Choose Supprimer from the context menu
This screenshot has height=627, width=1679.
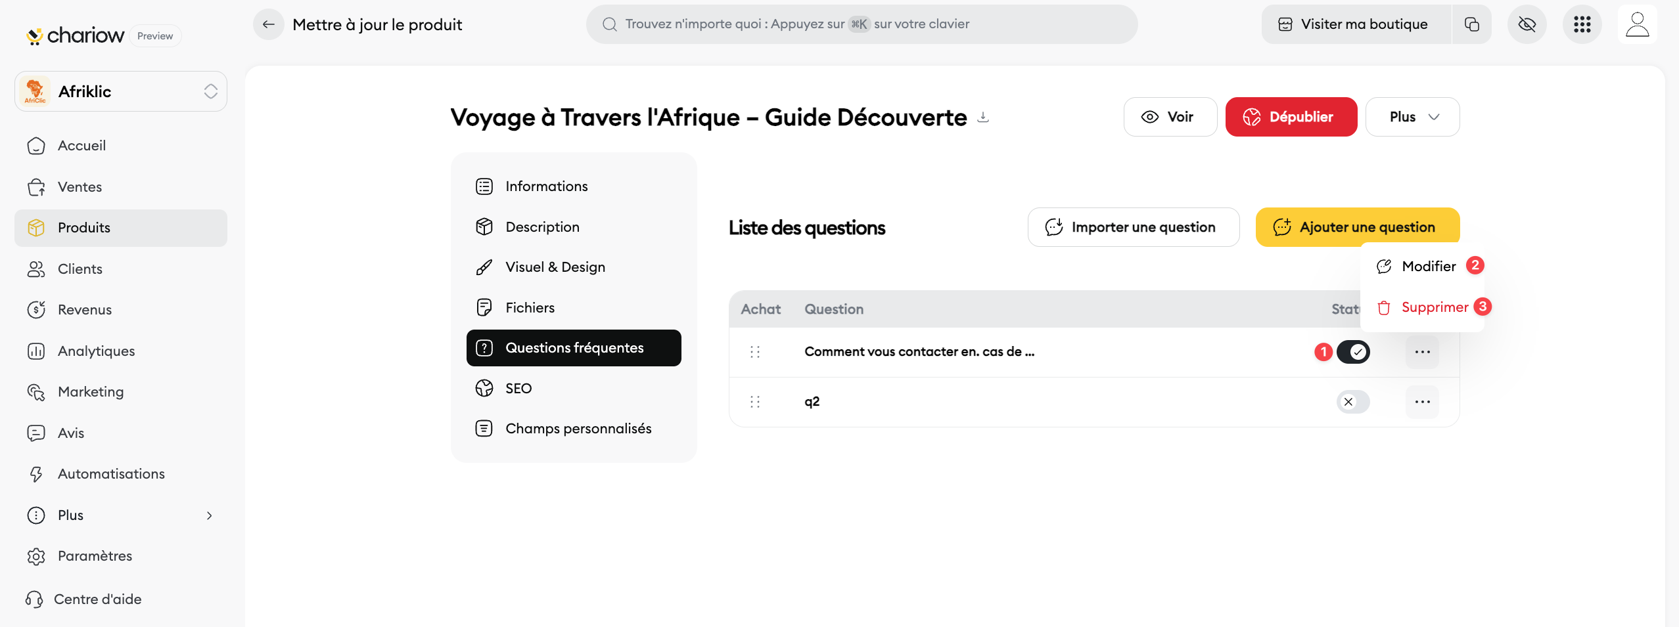(x=1434, y=307)
